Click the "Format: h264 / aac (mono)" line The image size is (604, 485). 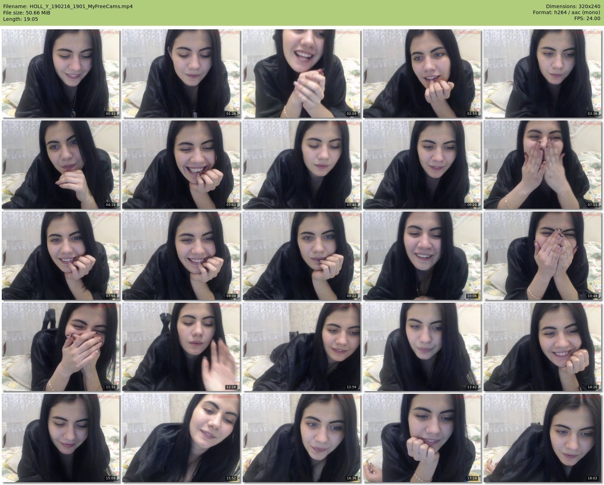(x=567, y=13)
